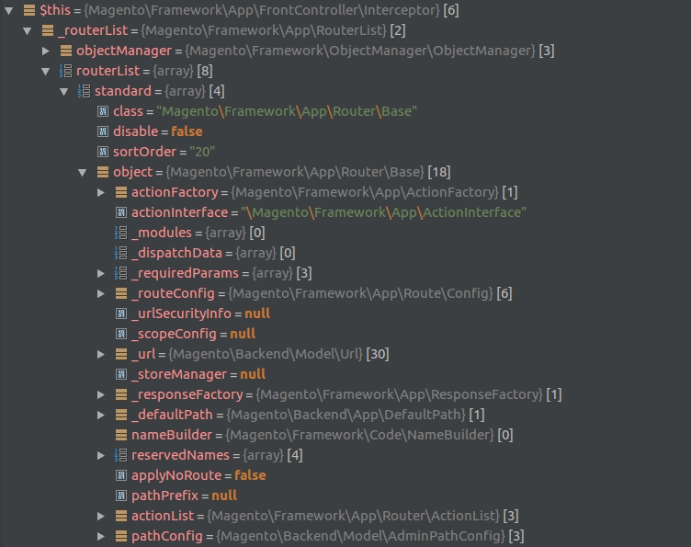Screen dimensions: 691x547
Task: Expand the _requiredParams array arrow
Action: coord(101,274)
